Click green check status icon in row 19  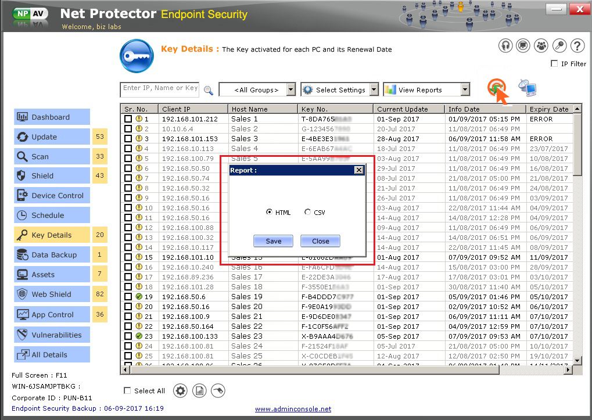point(139,297)
